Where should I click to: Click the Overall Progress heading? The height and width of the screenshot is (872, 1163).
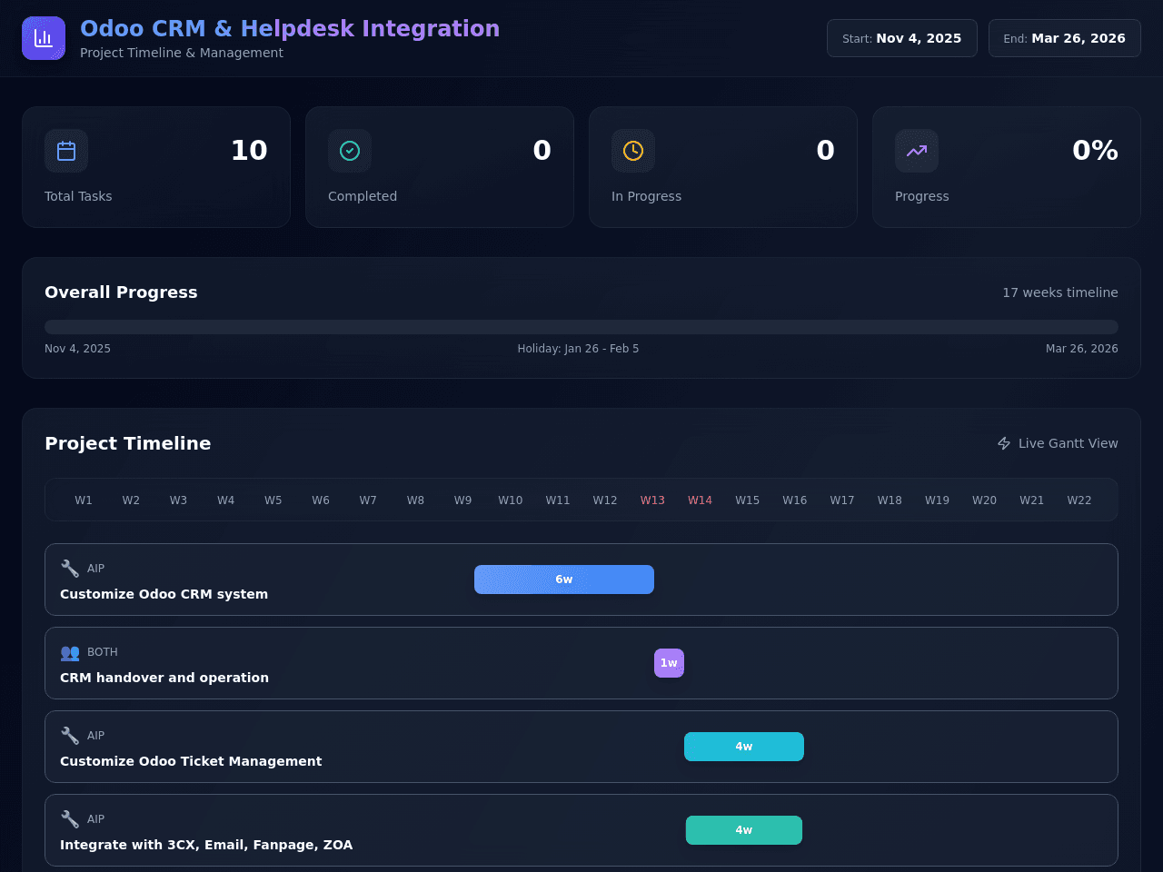pyautogui.click(x=121, y=292)
